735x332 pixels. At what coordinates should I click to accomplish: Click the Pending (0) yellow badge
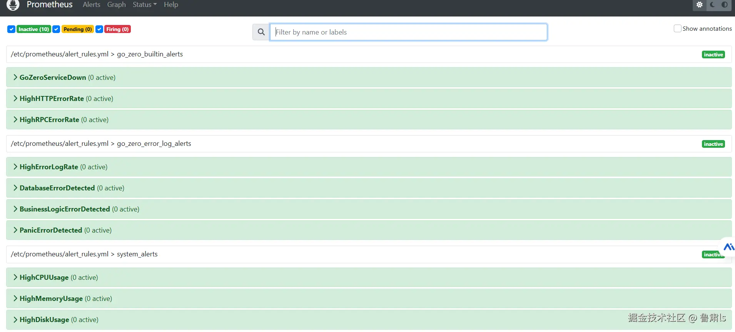[x=78, y=29]
